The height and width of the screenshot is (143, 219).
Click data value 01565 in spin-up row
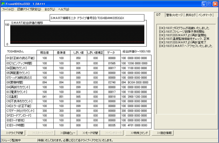[112, 63]
